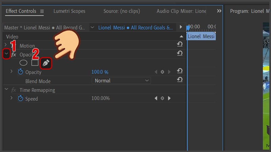The image size is (271, 152).
Task: Toggle animation stopwatch for Speed
Action: 20,99
